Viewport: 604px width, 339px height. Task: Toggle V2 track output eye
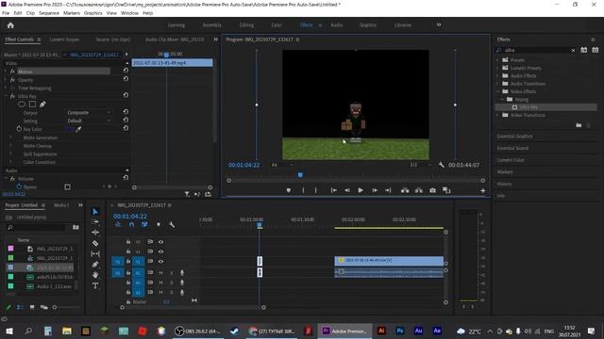[x=161, y=251]
